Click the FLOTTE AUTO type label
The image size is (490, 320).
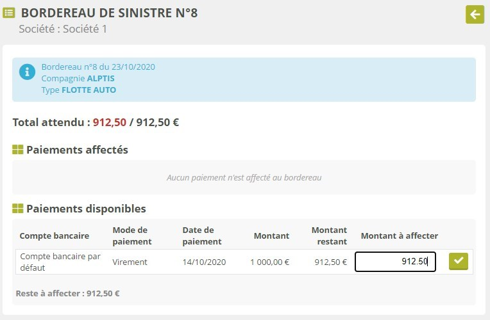[x=89, y=90]
